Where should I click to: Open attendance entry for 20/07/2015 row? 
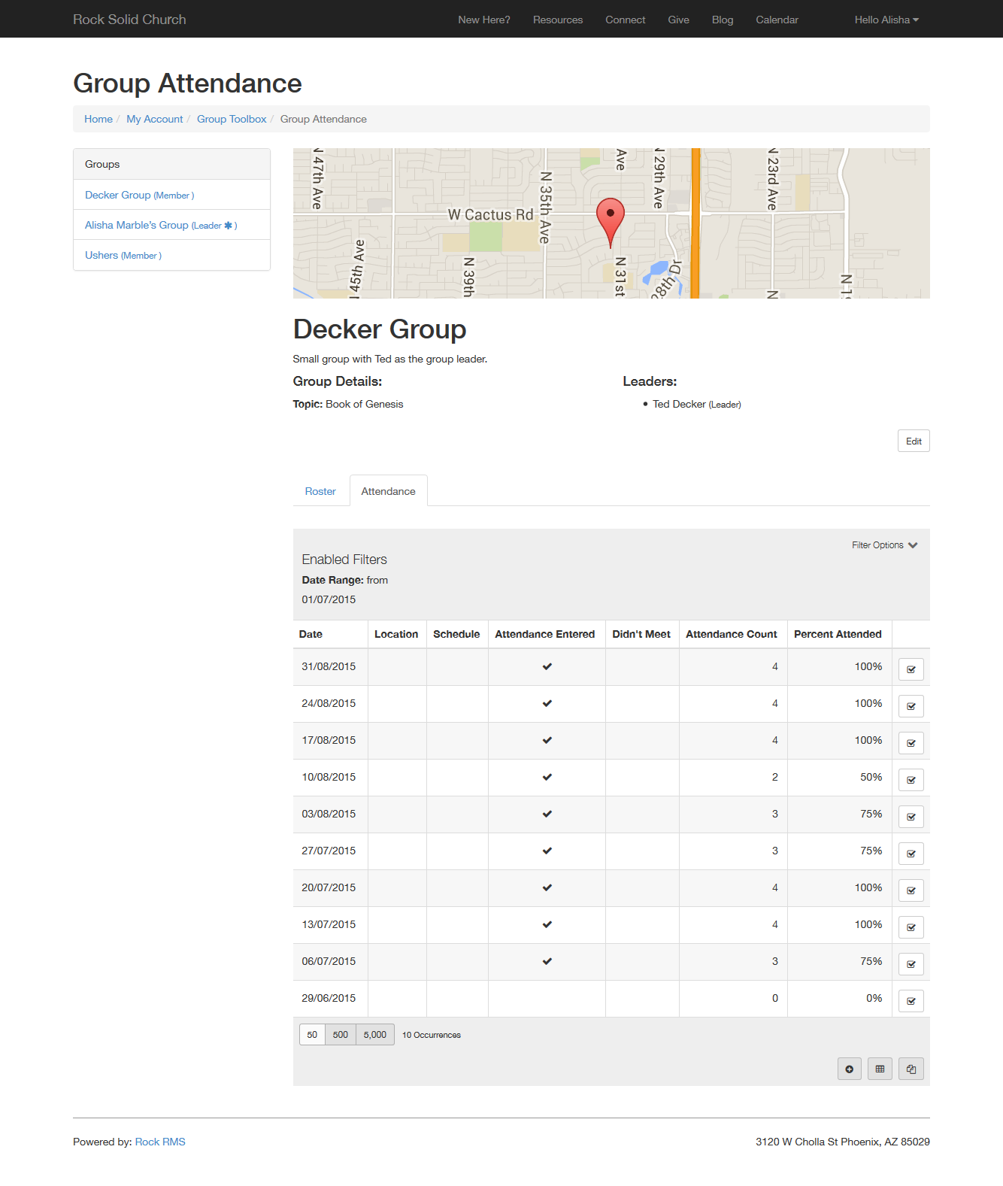click(x=911, y=890)
